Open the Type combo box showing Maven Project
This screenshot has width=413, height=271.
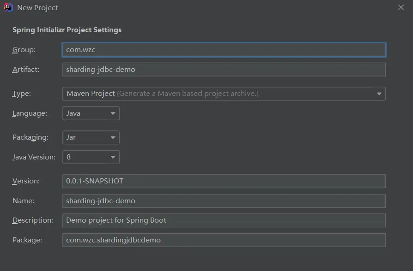224,94
